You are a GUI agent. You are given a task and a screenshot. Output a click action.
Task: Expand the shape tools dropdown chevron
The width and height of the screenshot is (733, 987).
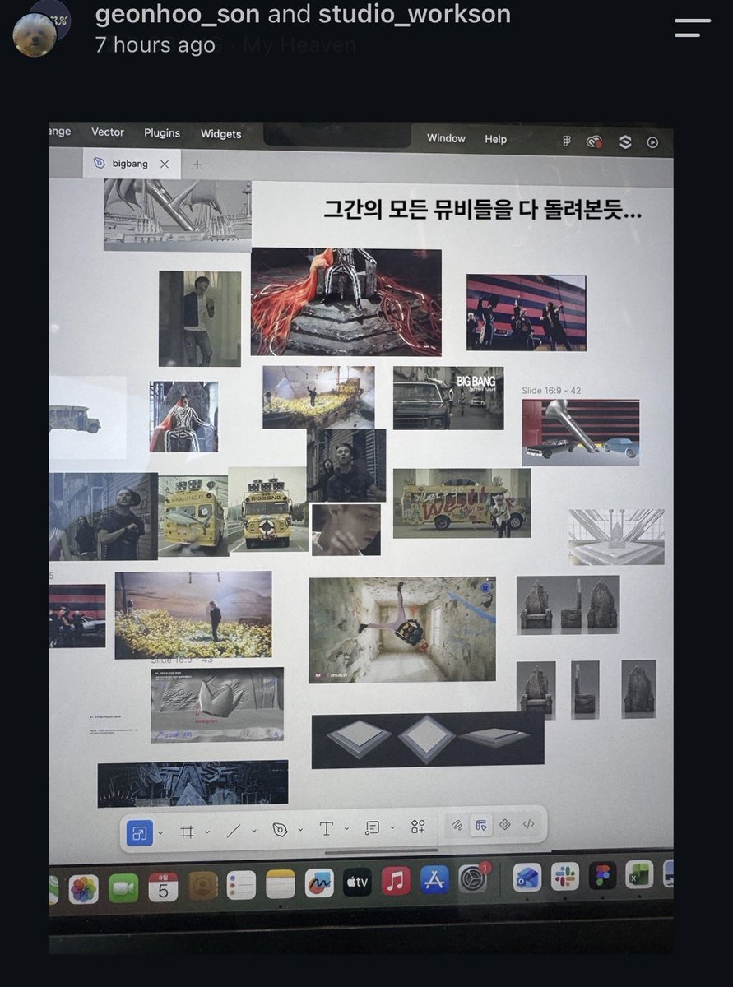(253, 831)
